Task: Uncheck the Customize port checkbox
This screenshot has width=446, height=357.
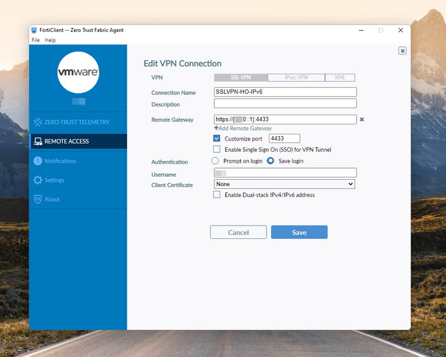Action: click(217, 138)
